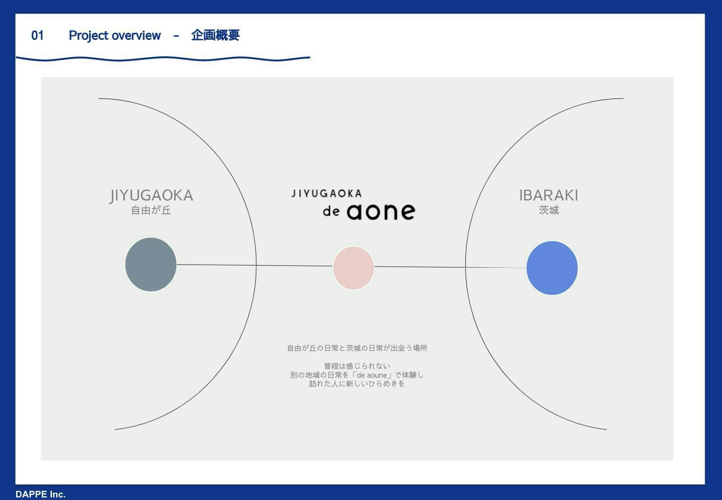This screenshot has width=722, height=500.
Task: Click the line 普段は感じられない
Action: (x=357, y=366)
